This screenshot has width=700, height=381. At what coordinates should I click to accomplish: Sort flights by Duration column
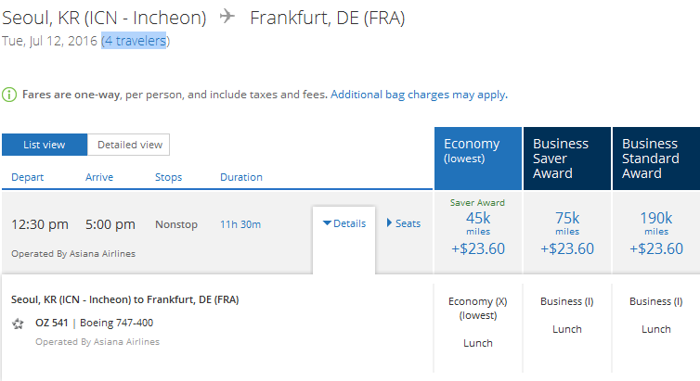click(240, 177)
